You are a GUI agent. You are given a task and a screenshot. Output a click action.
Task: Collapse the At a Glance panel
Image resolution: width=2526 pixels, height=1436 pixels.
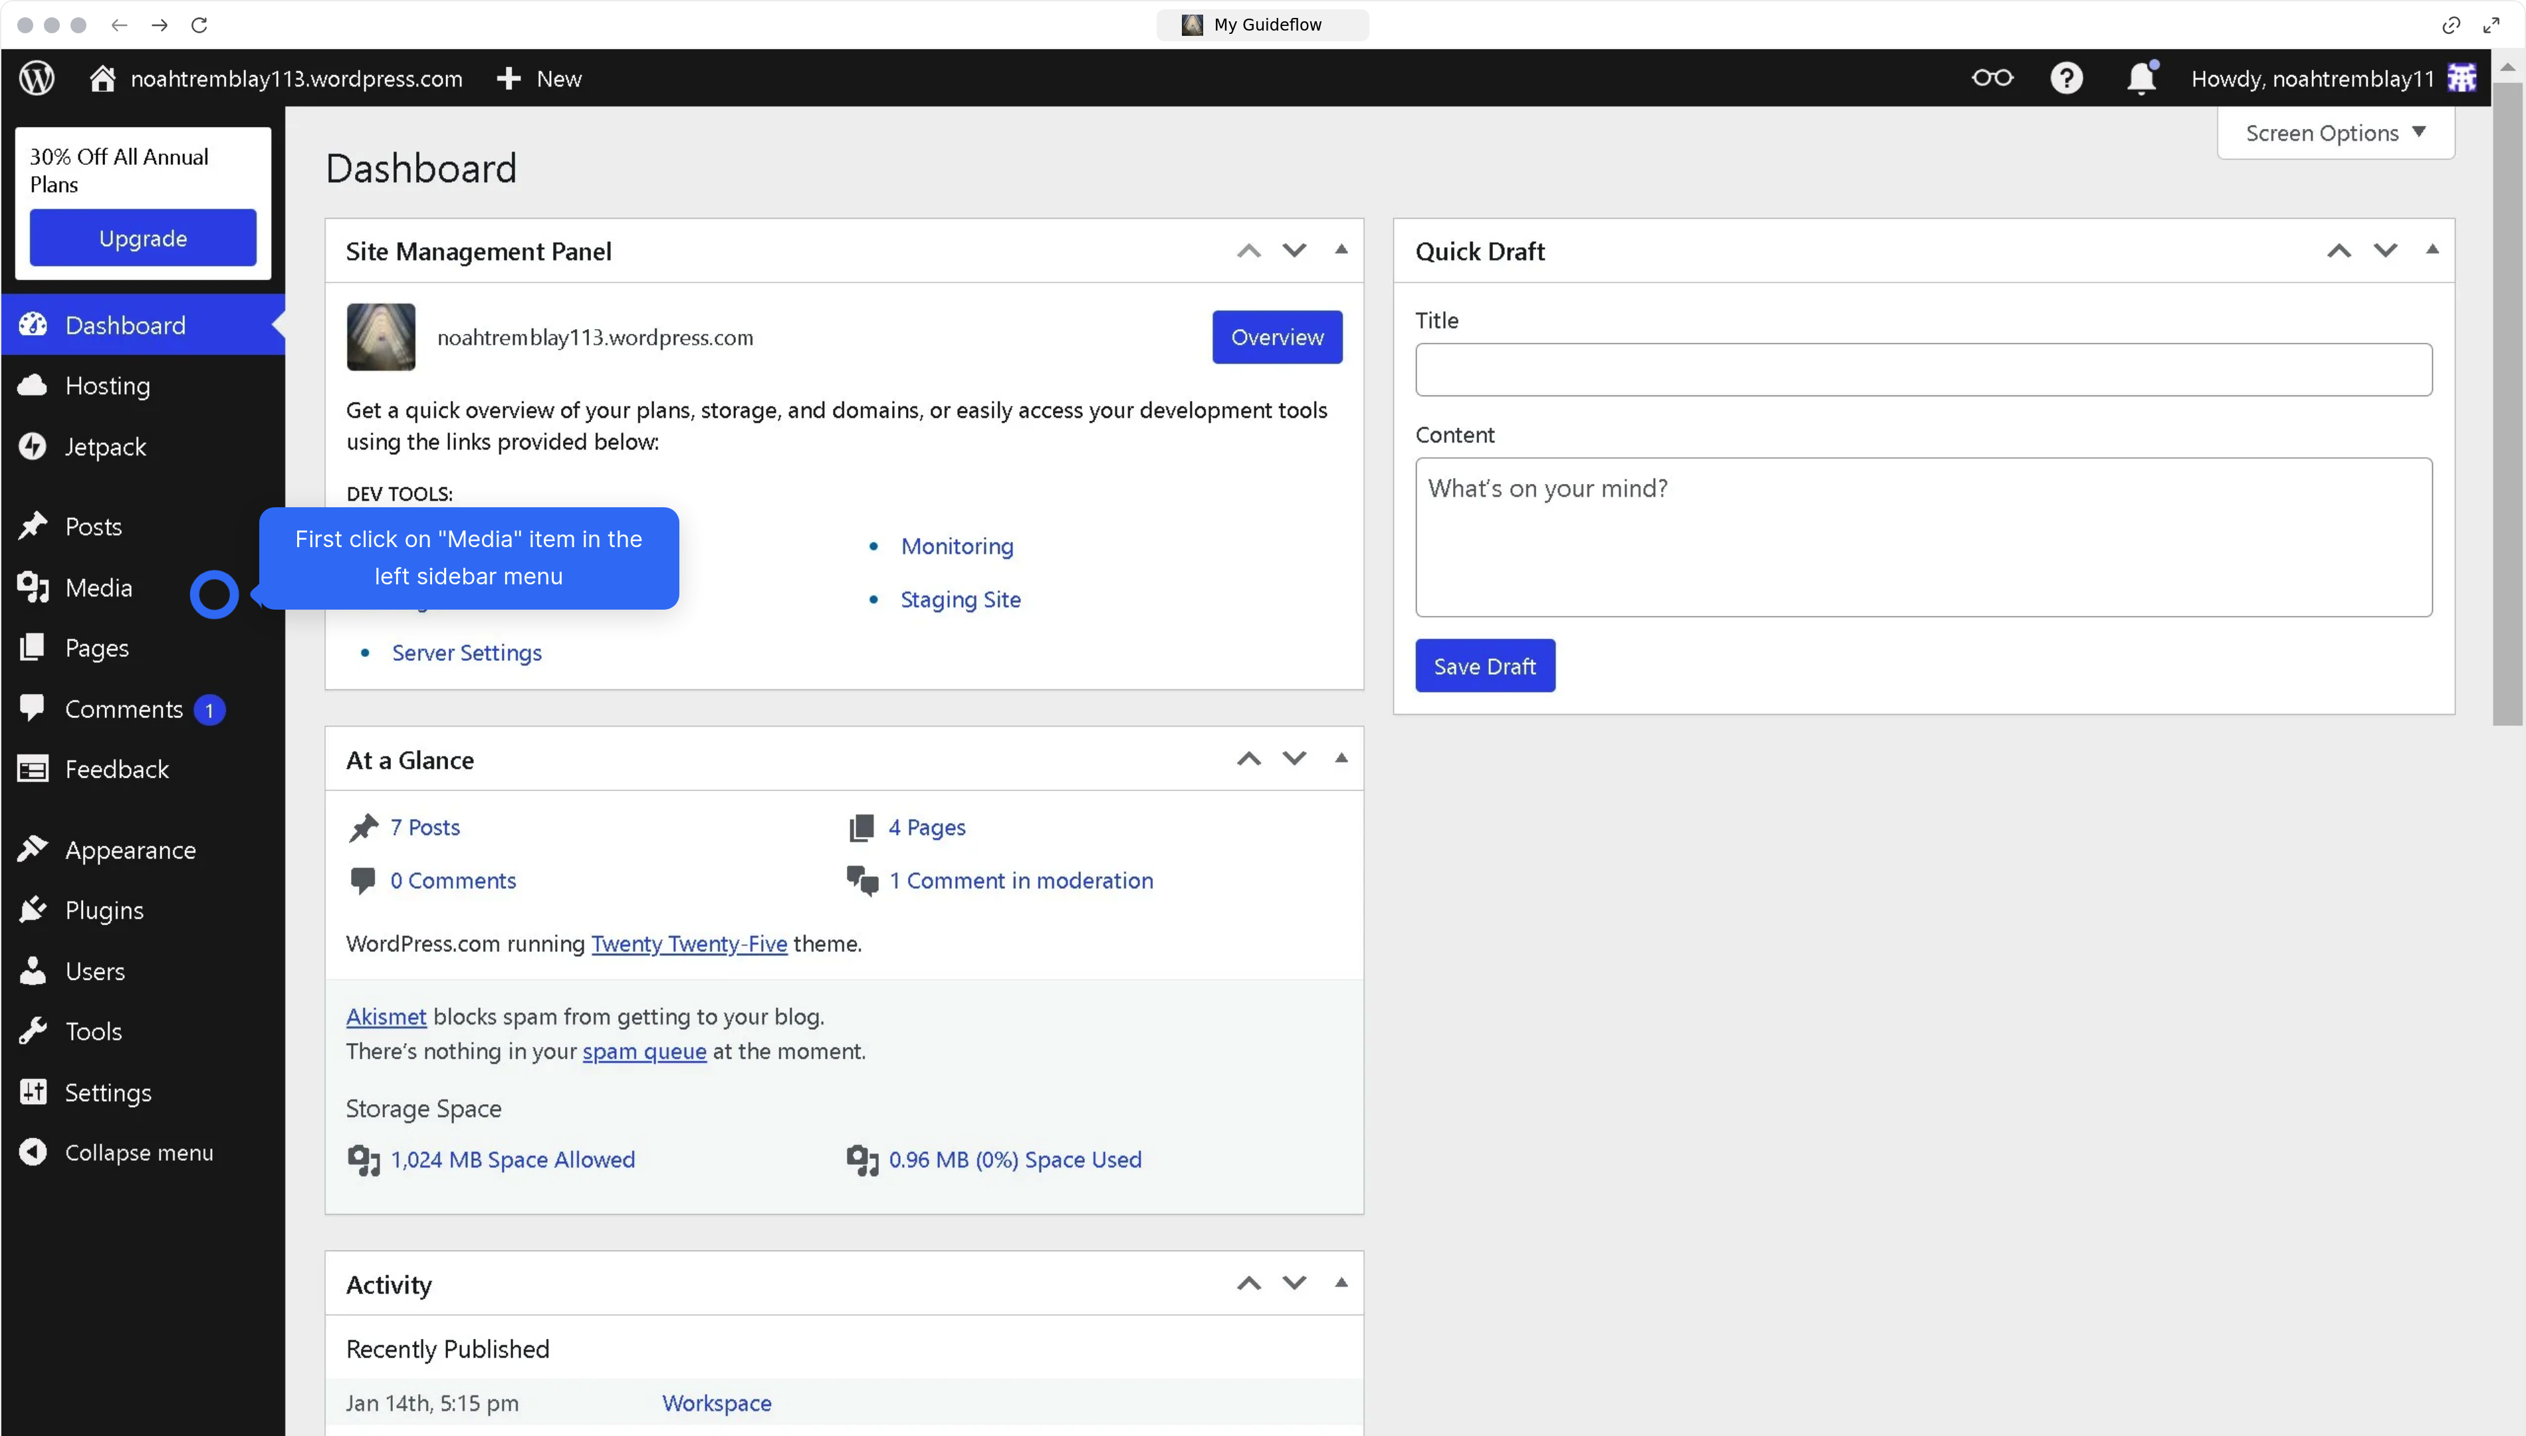1341,757
